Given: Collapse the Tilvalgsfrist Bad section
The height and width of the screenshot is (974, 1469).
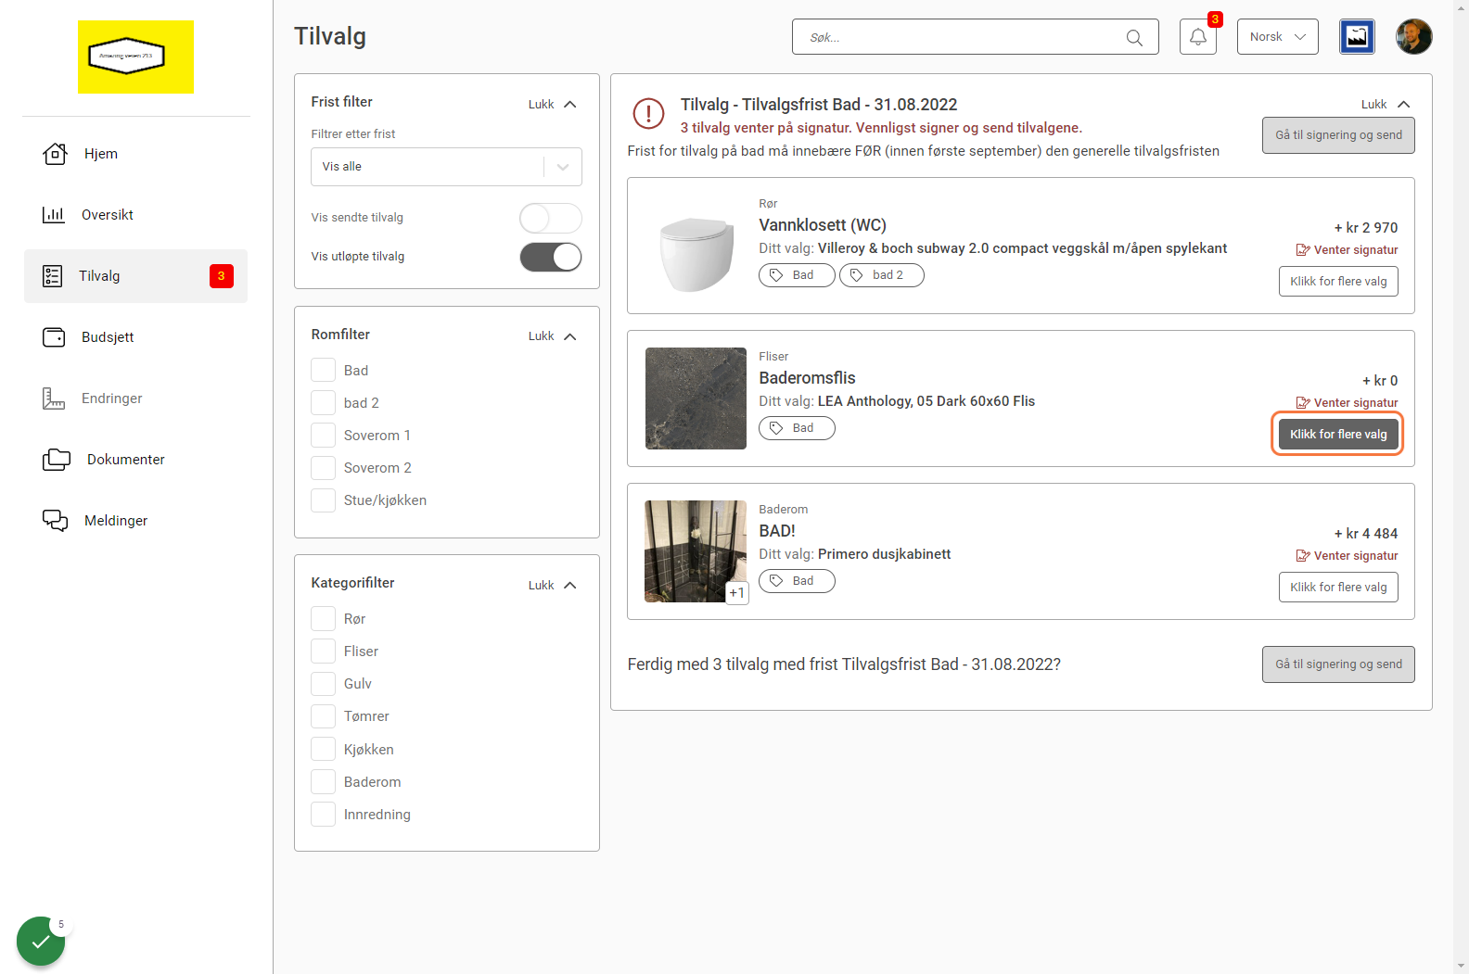Looking at the screenshot, I should pyautogui.click(x=1386, y=105).
